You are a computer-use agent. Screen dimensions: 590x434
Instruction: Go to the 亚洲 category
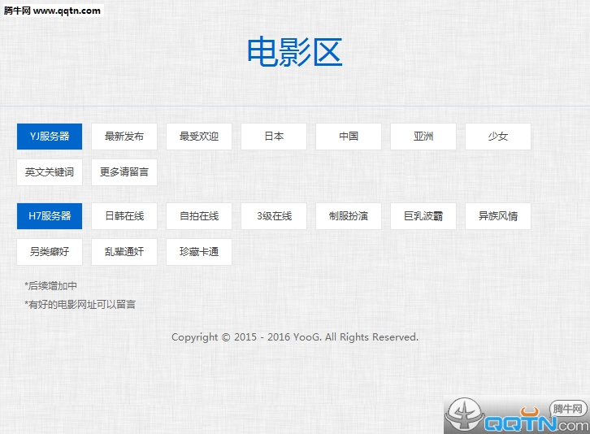pos(423,137)
